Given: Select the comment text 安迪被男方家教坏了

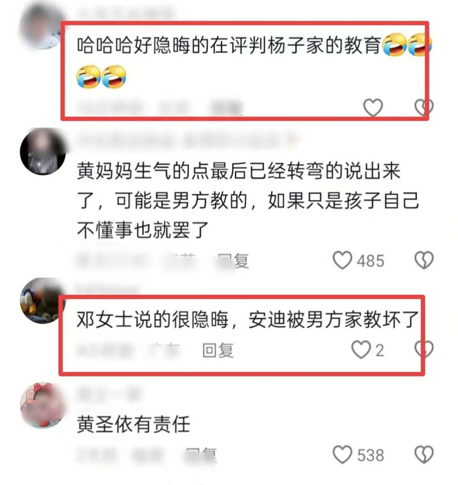Looking at the screenshot, I should (334, 319).
